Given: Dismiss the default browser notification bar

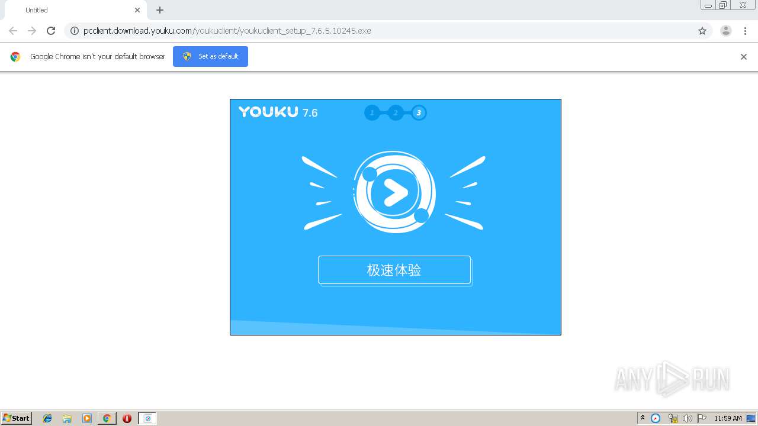Looking at the screenshot, I should (744, 57).
